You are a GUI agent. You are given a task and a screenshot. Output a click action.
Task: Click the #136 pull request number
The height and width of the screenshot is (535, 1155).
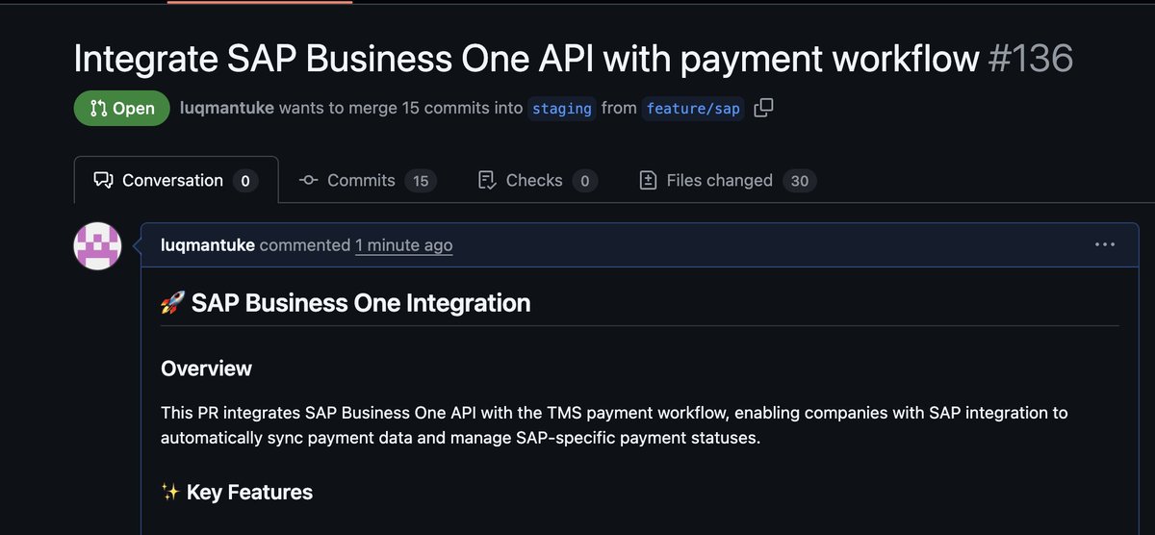[1031, 60]
